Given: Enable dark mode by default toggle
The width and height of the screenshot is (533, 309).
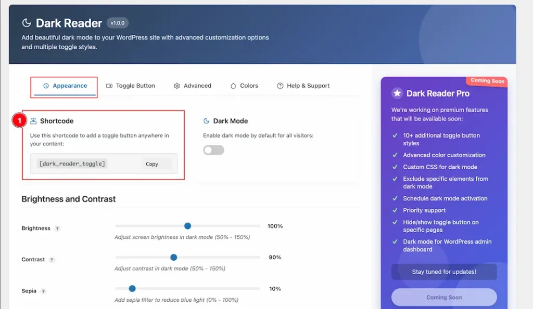Looking at the screenshot, I should click(x=213, y=150).
